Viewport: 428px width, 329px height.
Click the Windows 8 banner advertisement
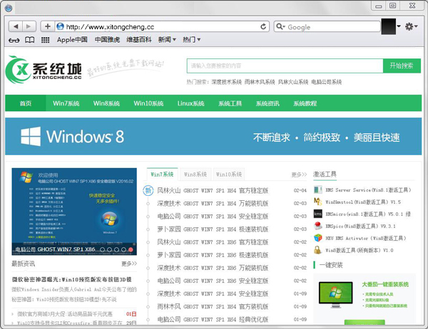(x=213, y=136)
